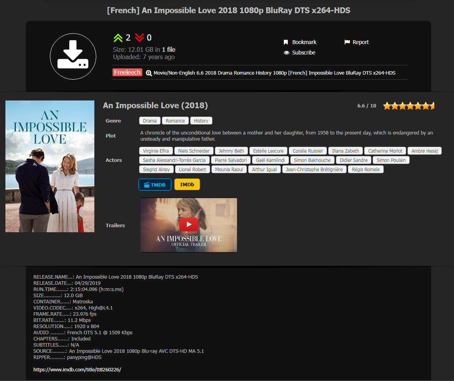The image size is (454, 381).
Task: Select the Drama genre tag
Action: (150, 121)
